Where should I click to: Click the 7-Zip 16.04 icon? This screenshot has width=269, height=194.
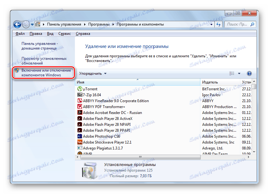pos(80,95)
